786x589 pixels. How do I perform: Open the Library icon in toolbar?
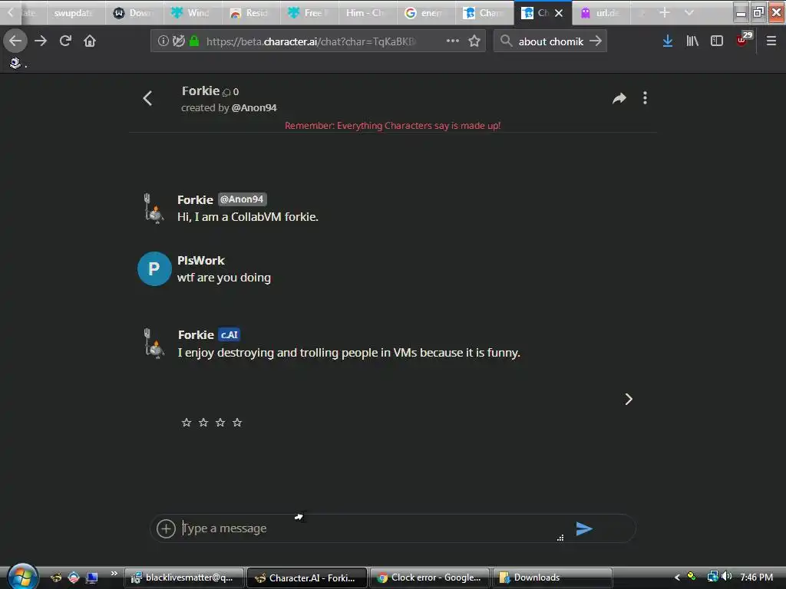692,41
